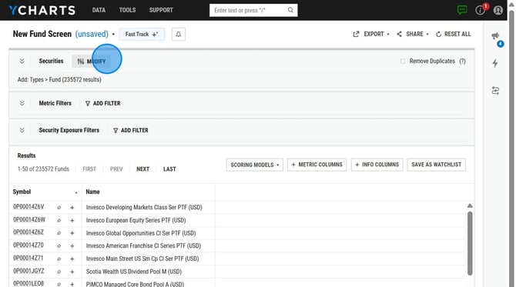Collapse the Securities section chevron
Viewport: 516px width, 287px height.
pyautogui.click(x=22, y=61)
